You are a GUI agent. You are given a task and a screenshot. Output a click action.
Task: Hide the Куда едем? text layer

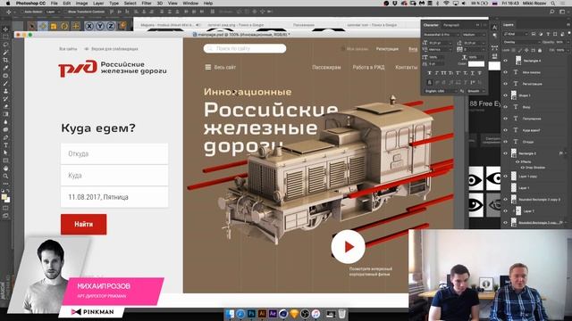505,130
